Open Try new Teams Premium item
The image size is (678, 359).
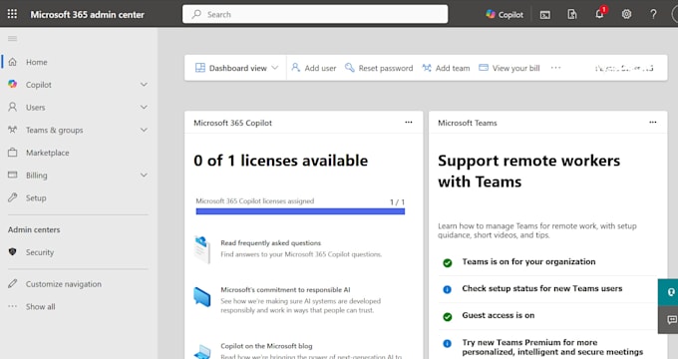point(552,347)
